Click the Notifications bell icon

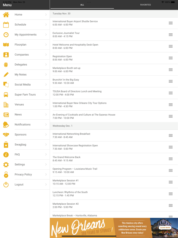click(x=6, y=125)
